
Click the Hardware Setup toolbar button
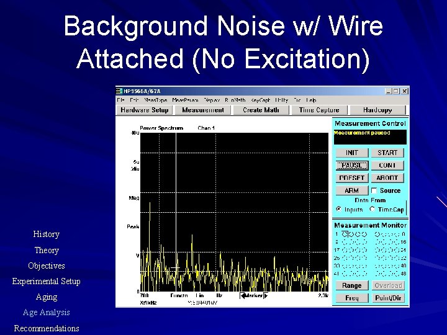pyautogui.click(x=145, y=110)
